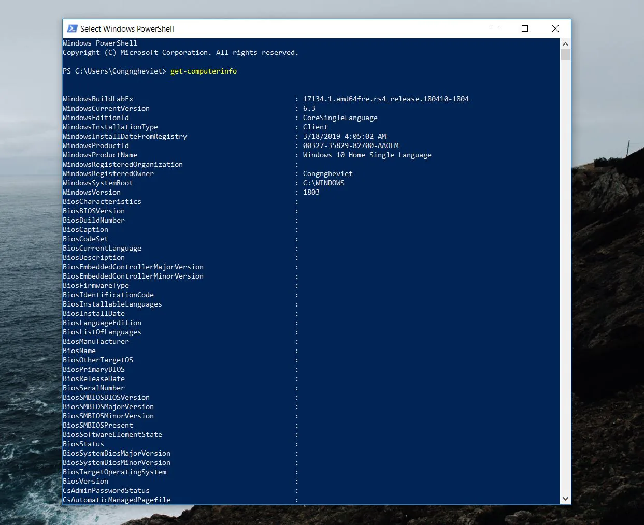Select the 'WindowsProductName' property name
Image resolution: width=644 pixels, height=525 pixels.
pos(100,155)
